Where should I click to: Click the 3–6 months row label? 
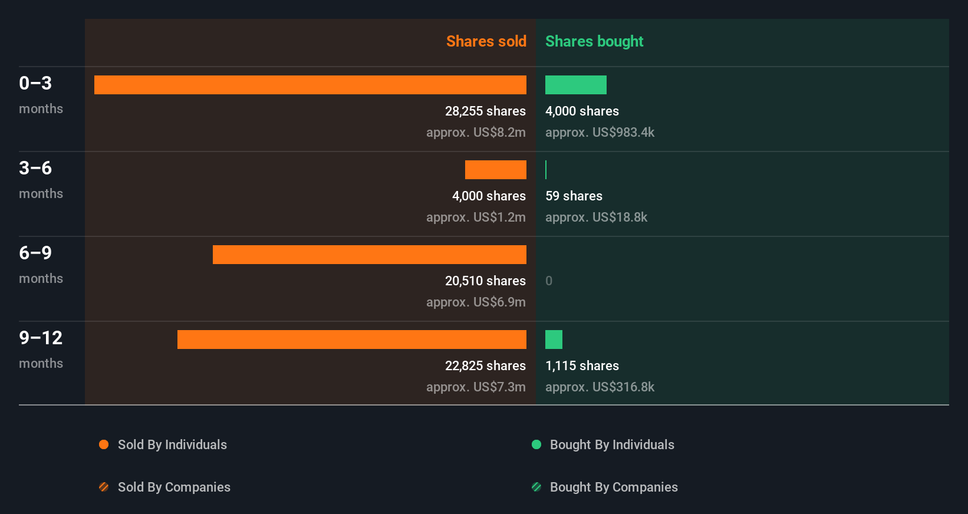pos(41,179)
